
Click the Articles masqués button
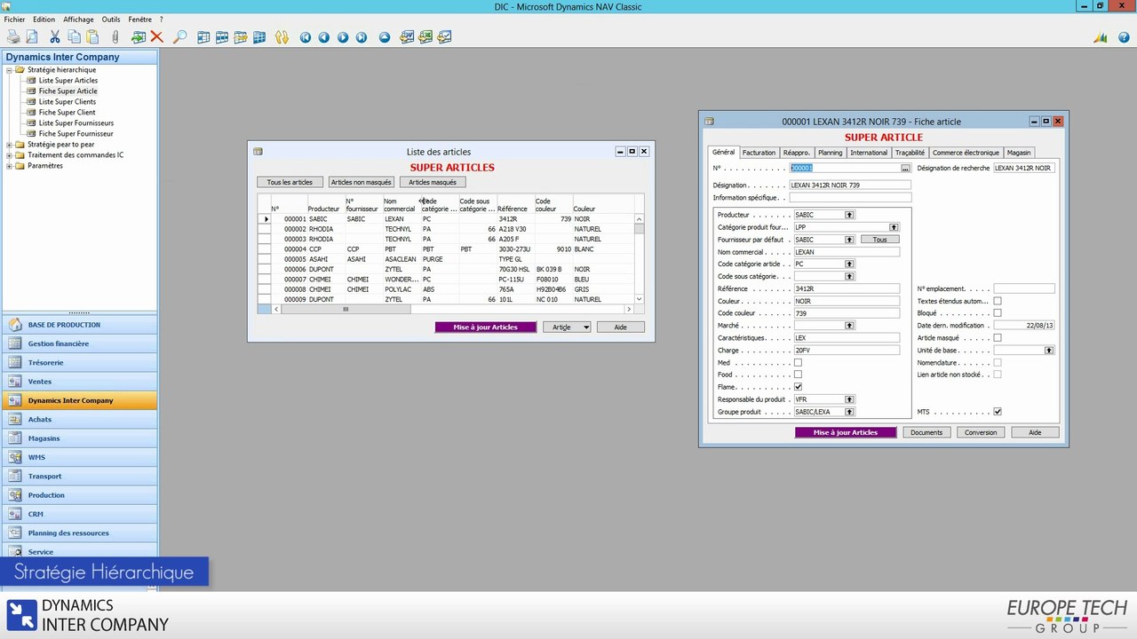point(433,182)
